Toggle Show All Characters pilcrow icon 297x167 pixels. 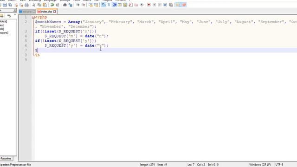click(109, 5)
